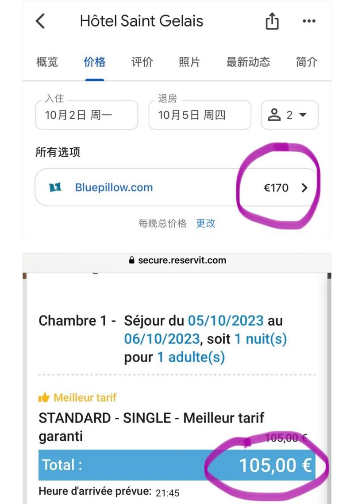Open the 简介 tab
The image size is (354, 504).
point(307,62)
